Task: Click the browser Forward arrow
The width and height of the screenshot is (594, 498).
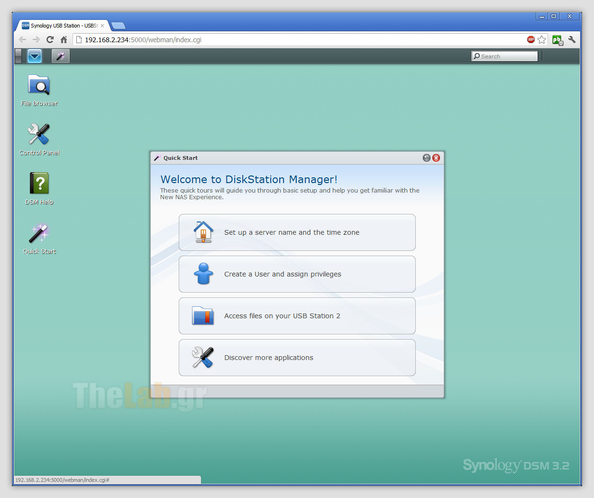Action: (x=36, y=40)
